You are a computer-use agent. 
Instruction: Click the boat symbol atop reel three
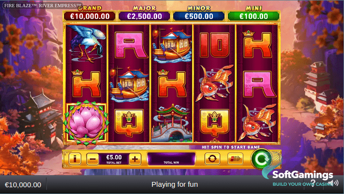[171, 45]
